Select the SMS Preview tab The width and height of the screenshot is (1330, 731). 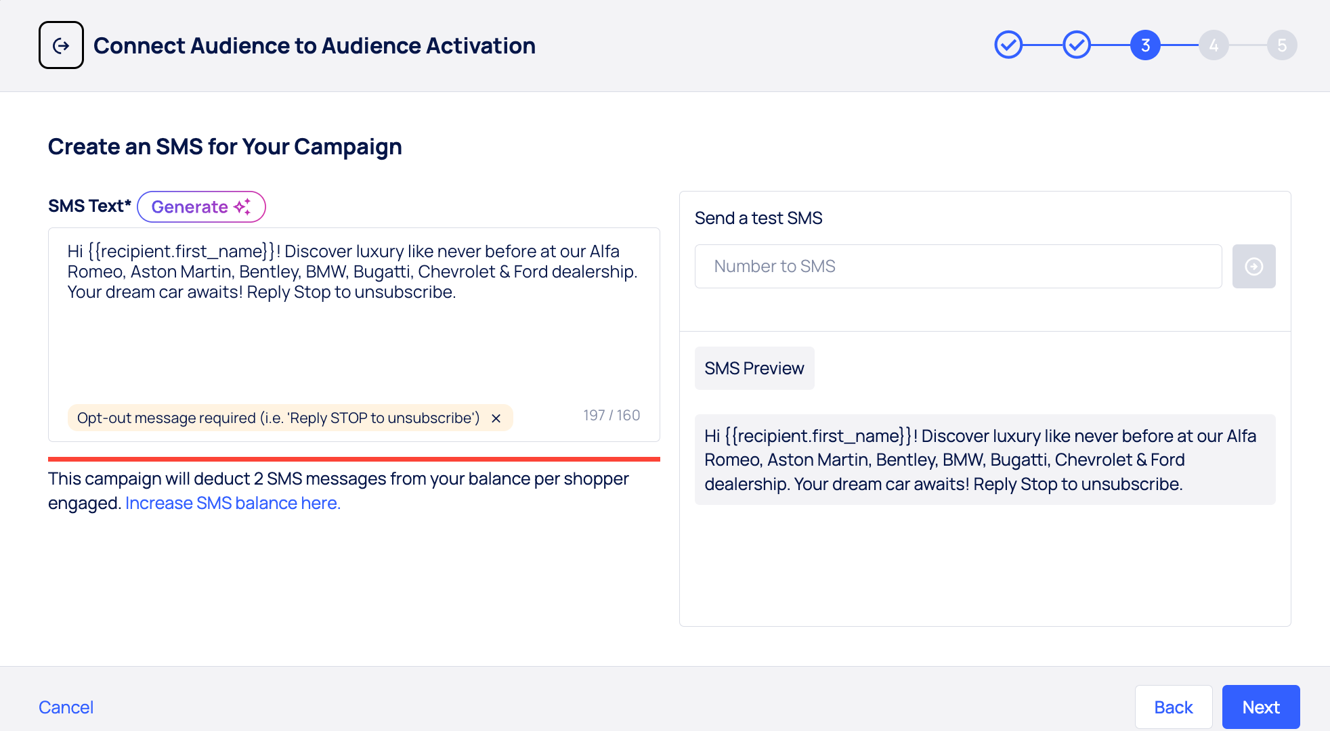pyautogui.click(x=754, y=368)
